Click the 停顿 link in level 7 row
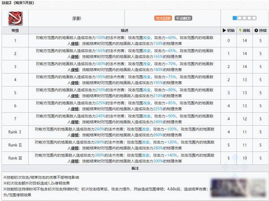 75,122
